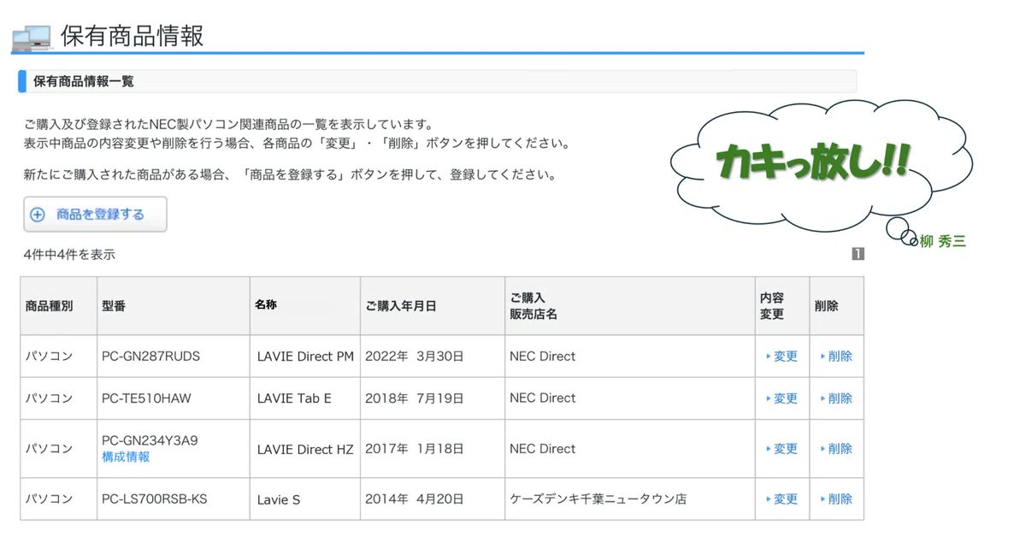Delete the Lavie S entry
1026x537 pixels.
[x=837, y=499]
